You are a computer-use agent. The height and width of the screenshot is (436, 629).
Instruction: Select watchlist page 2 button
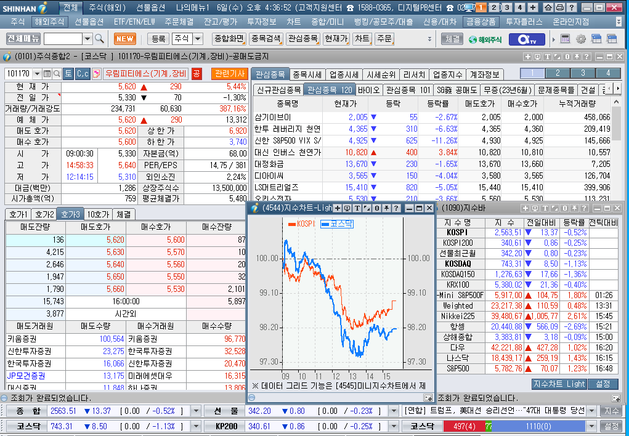[558, 73]
